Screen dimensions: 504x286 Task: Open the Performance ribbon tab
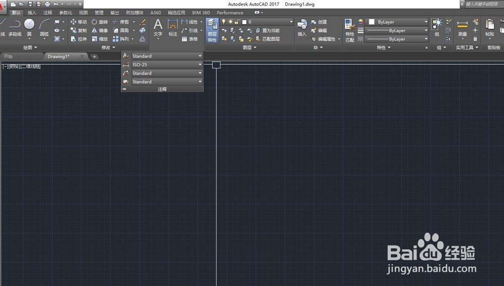(230, 13)
